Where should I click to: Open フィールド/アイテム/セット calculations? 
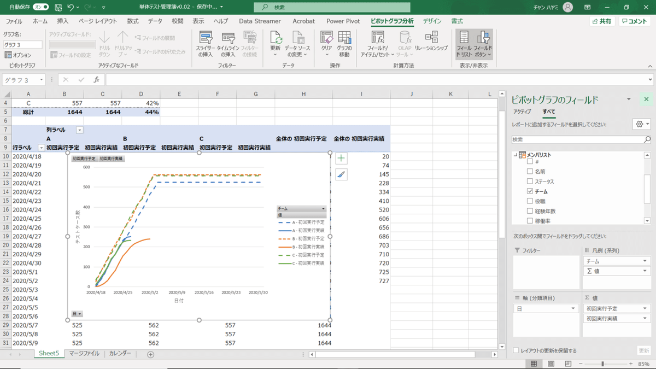378,44
